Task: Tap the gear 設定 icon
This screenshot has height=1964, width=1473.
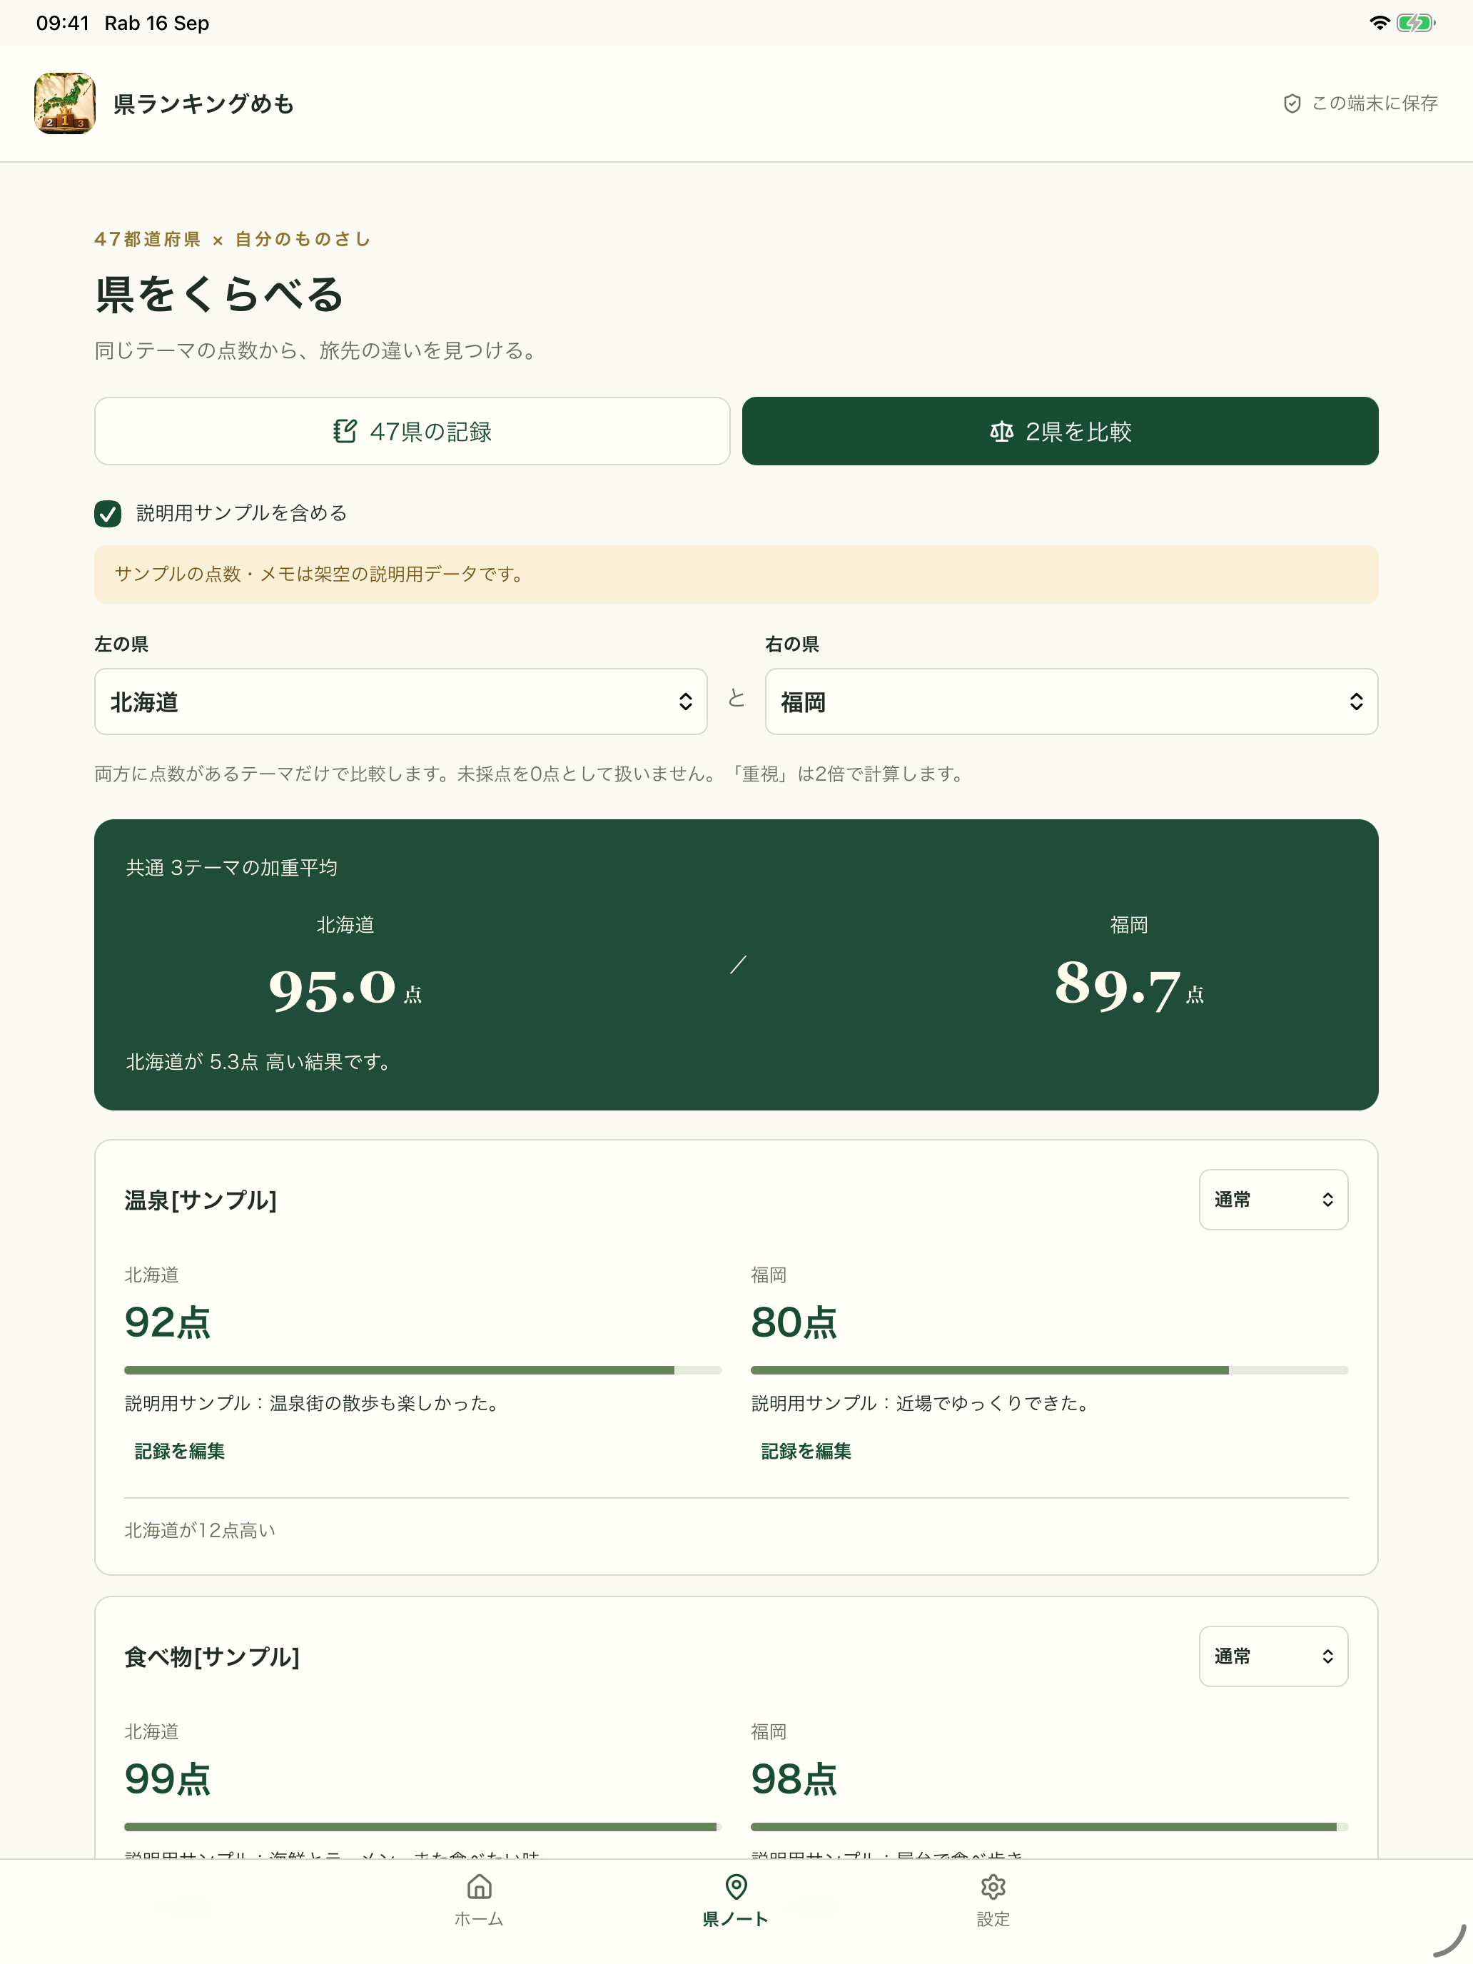Action: 993,1886
